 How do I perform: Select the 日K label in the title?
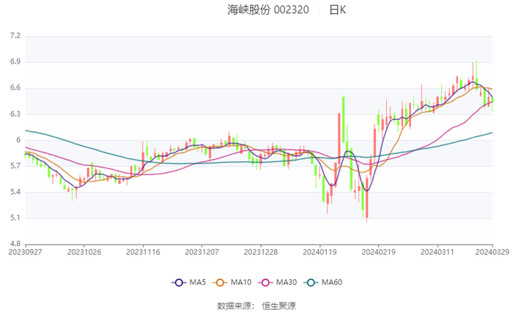[x=337, y=10]
